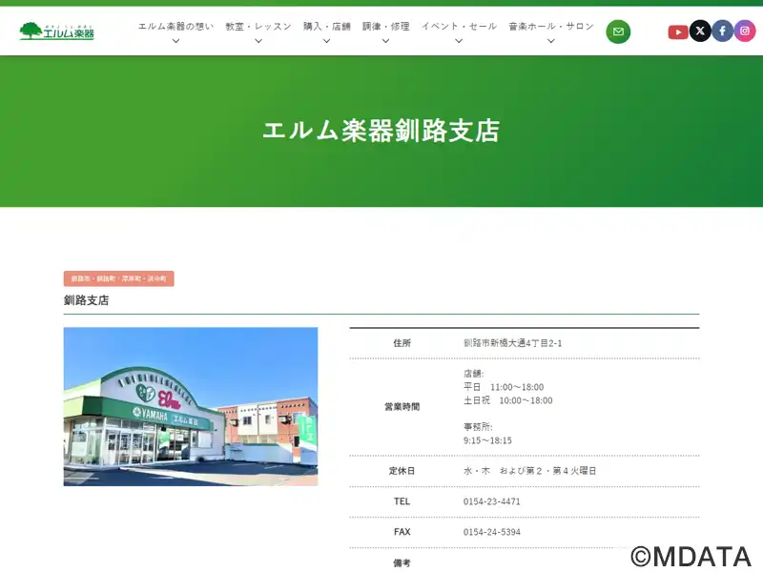Open the Facebook page icon
Screen dimensions: 763x572
pyautogui.click(x=723, y=31)
